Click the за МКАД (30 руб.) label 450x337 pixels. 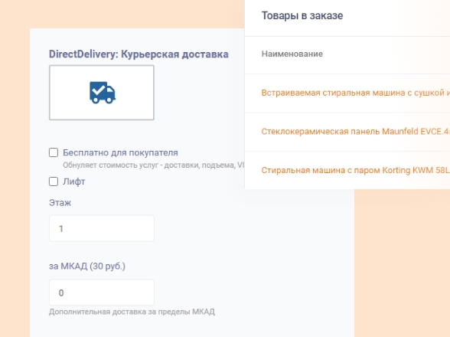tap(87, 267)
